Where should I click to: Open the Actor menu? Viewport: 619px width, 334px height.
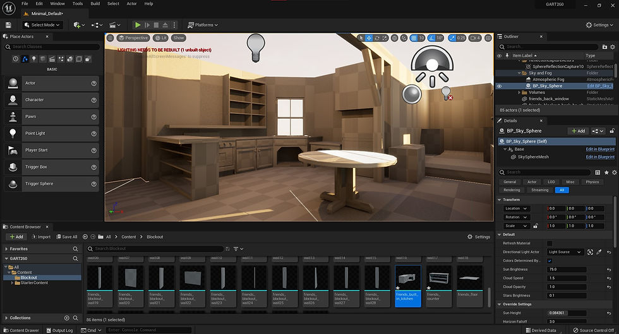131,4
